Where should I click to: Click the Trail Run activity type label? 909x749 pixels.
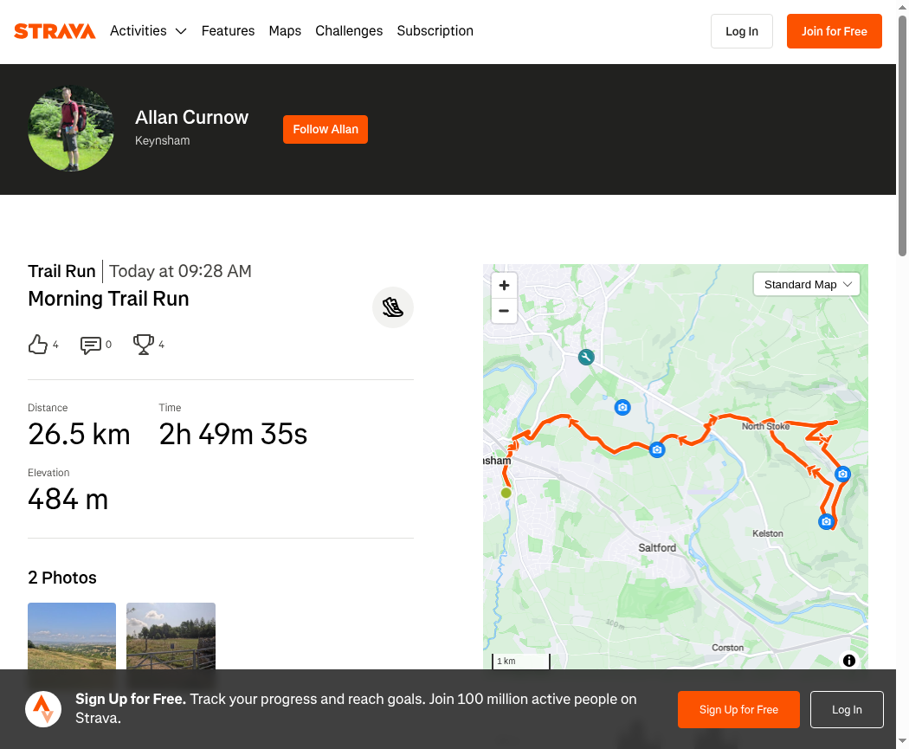click(61, 271)
